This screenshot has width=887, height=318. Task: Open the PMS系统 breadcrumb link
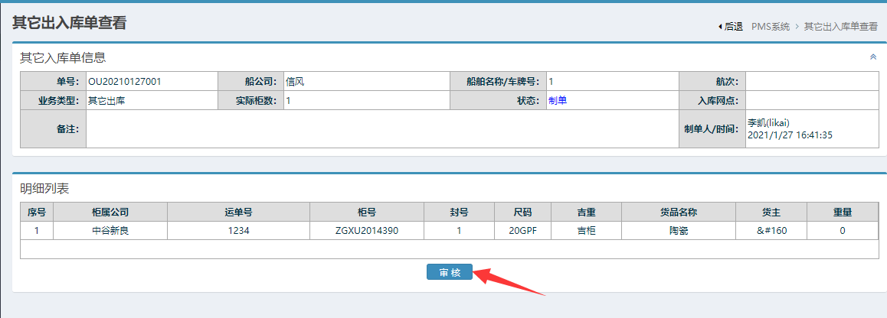771,26
